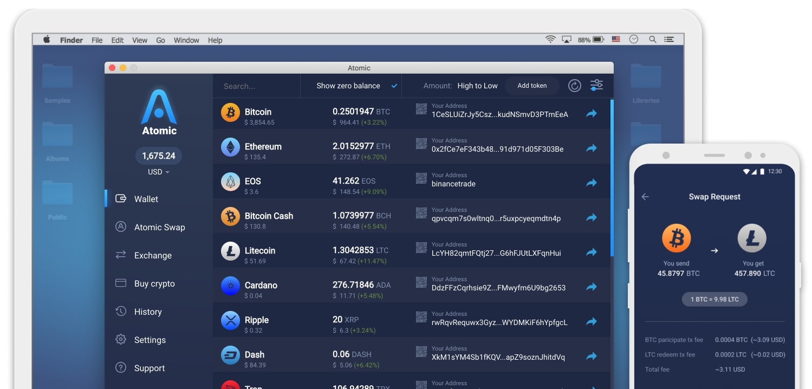Click Ripple address rwRqvRequwx3Gyz...WYDMKiF6hYpfgcL
The width and height of the screenshot is (812, 389).
coord(499,322)
